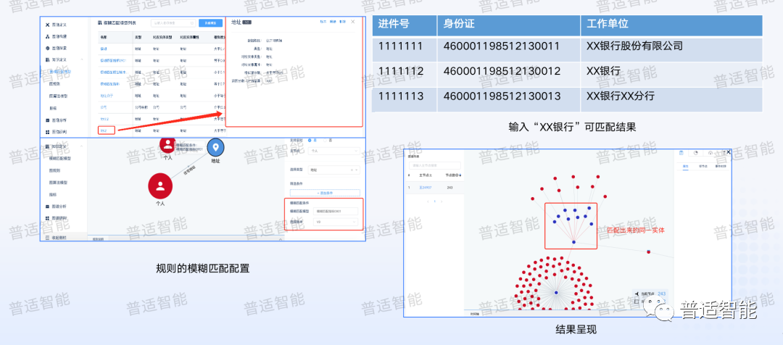Open the version dropdown showing V9
Viewport: 783px width, 345px height.
(336, 222)
